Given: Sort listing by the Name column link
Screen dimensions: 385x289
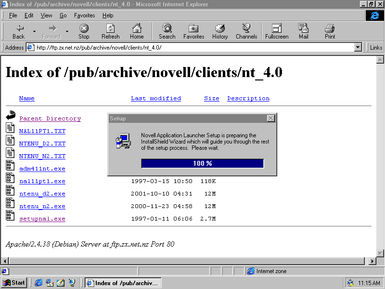Looking at the screenshot, I should click(27, 98).
